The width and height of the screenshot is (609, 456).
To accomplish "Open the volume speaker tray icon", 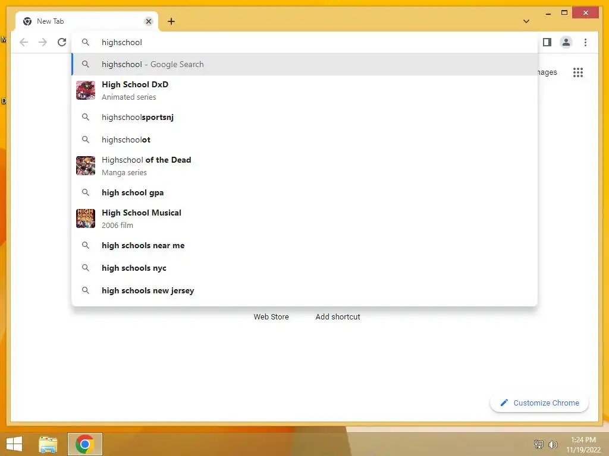I will pos(553,444).
